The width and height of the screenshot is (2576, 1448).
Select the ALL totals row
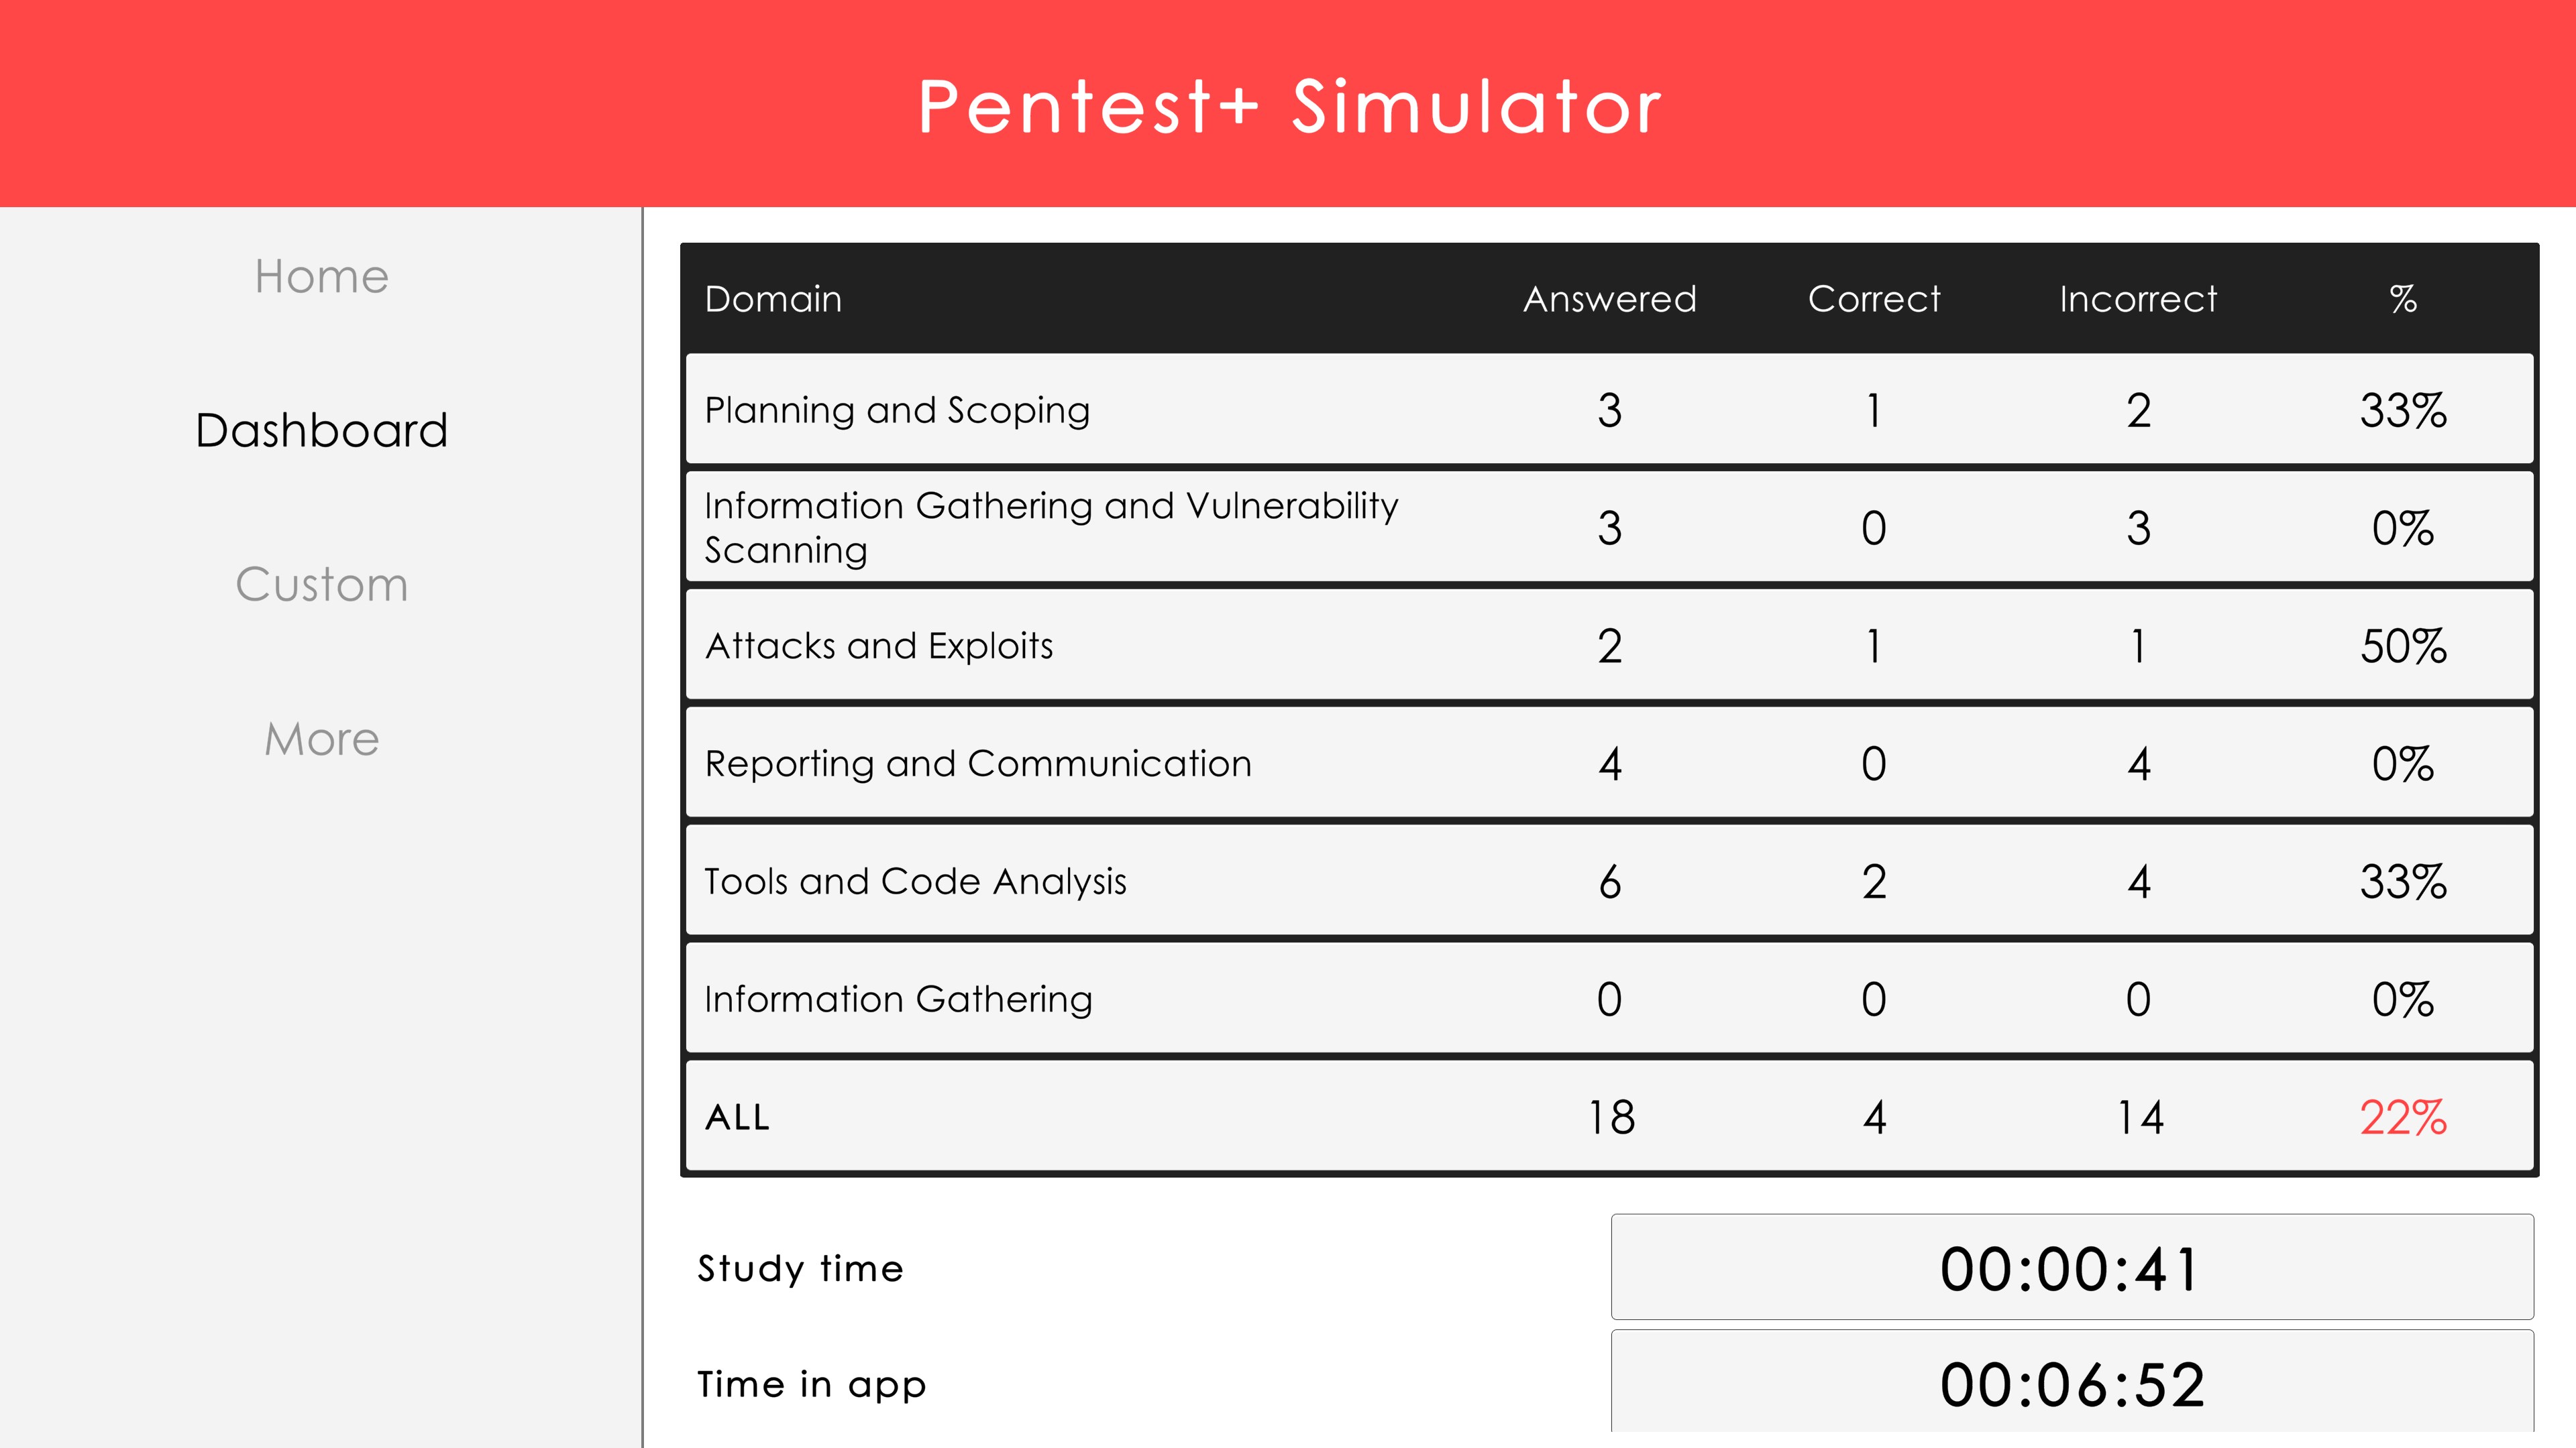click(738, 1118)
